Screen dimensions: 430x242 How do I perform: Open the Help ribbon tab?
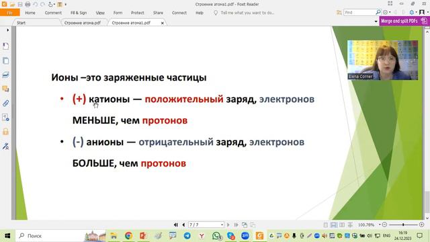point(200,13)
